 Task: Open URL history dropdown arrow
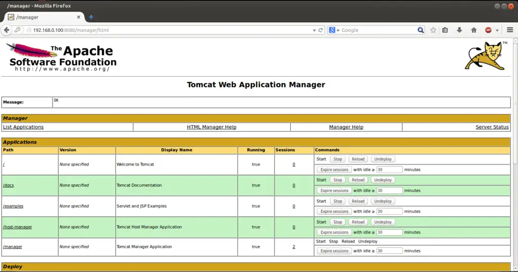[314, 30]
